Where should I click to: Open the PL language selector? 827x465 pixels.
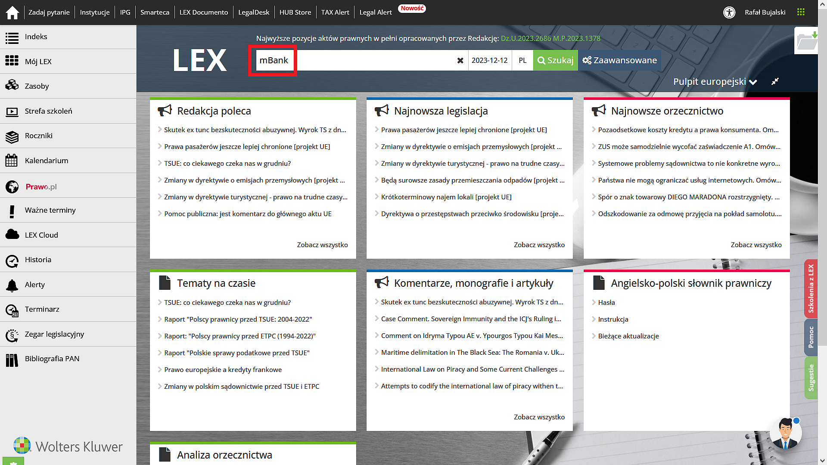click(x=522, y=60)
